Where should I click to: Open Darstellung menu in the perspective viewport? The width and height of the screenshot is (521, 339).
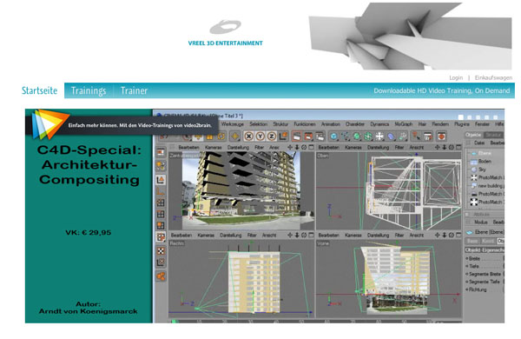tap(238, 147)
